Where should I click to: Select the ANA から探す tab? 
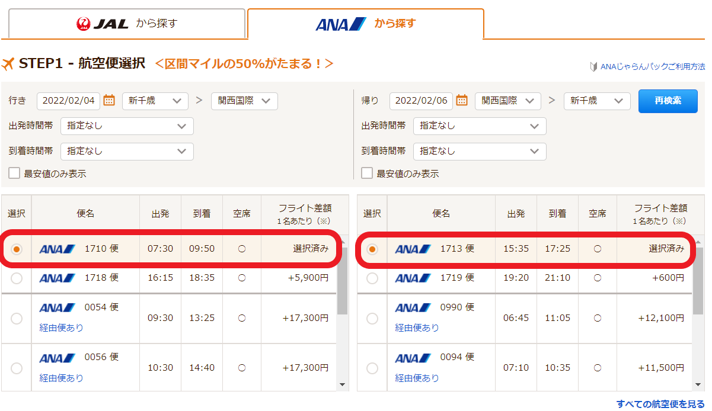point(365,24)
